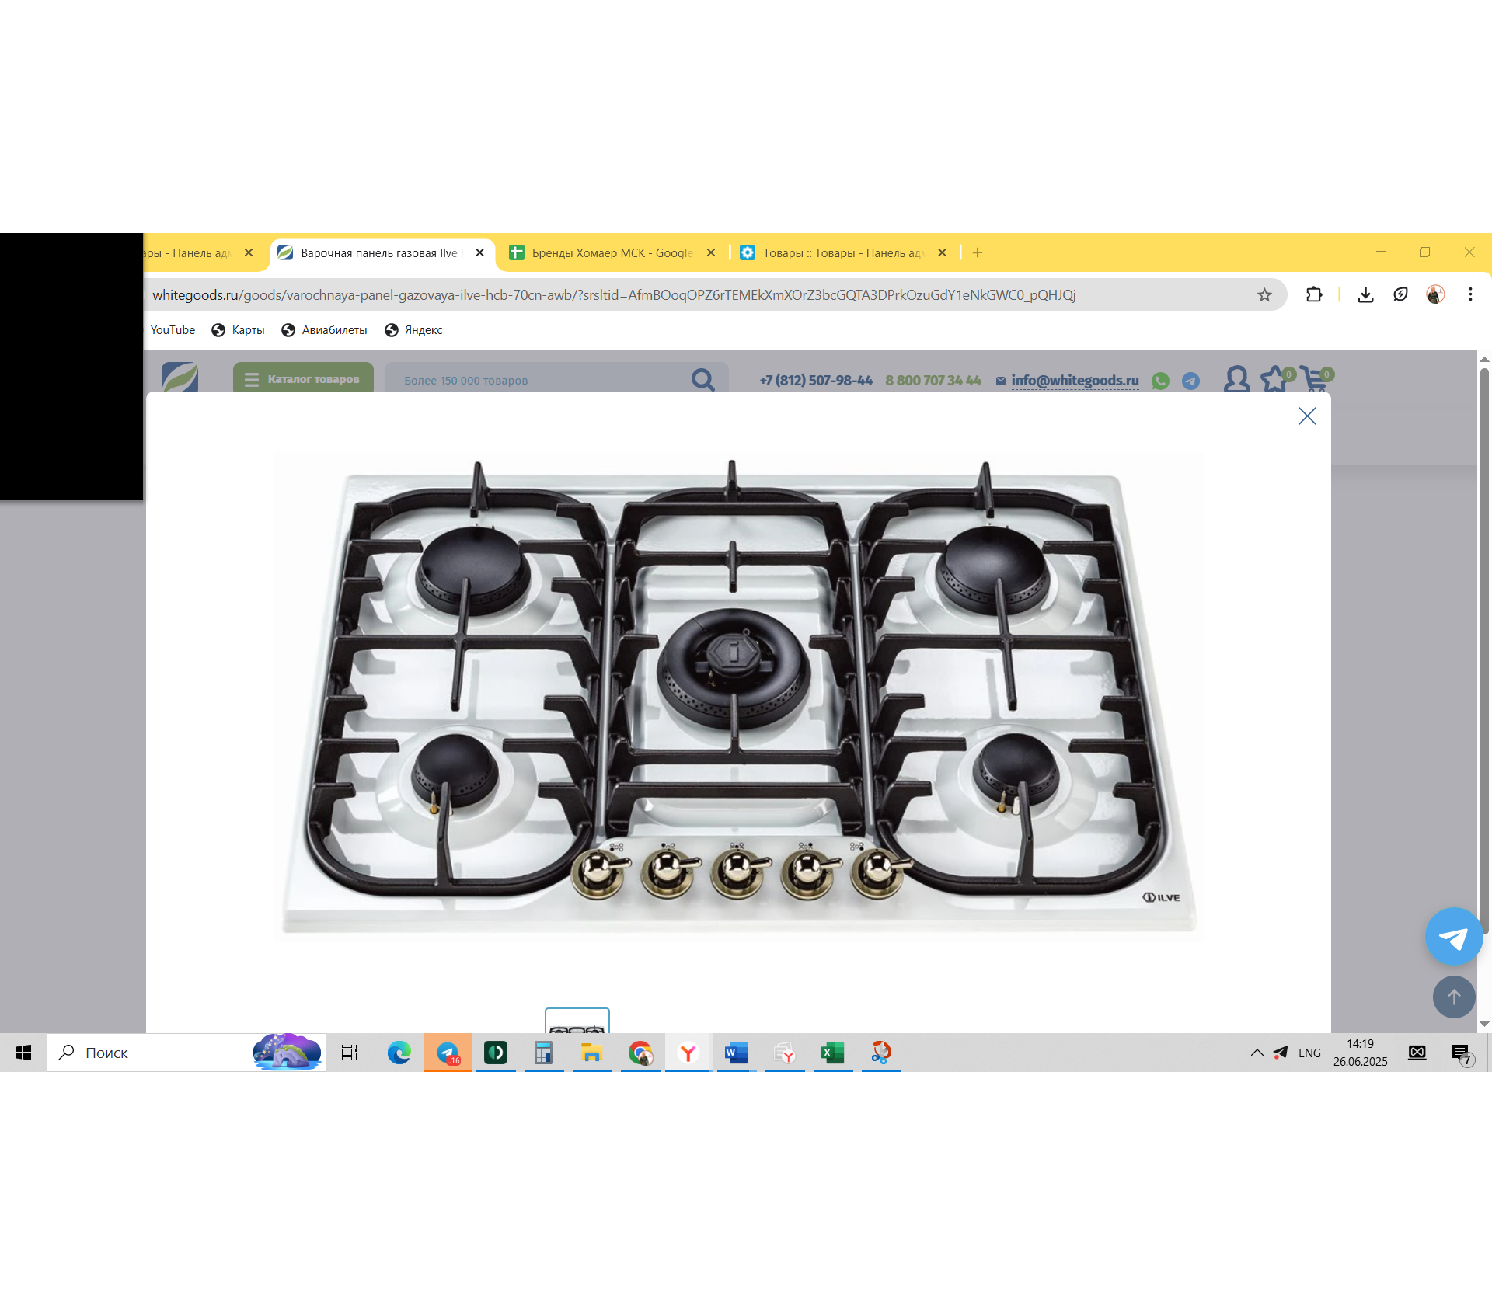Open the browser extensions puzzle icon

pos(1313,295)
